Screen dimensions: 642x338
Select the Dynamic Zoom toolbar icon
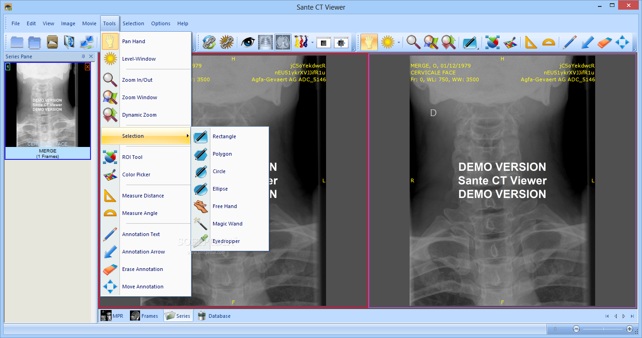(448, 42)
